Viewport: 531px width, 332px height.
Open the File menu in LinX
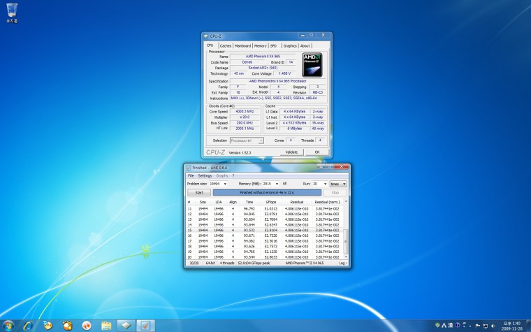pos(191,176)
